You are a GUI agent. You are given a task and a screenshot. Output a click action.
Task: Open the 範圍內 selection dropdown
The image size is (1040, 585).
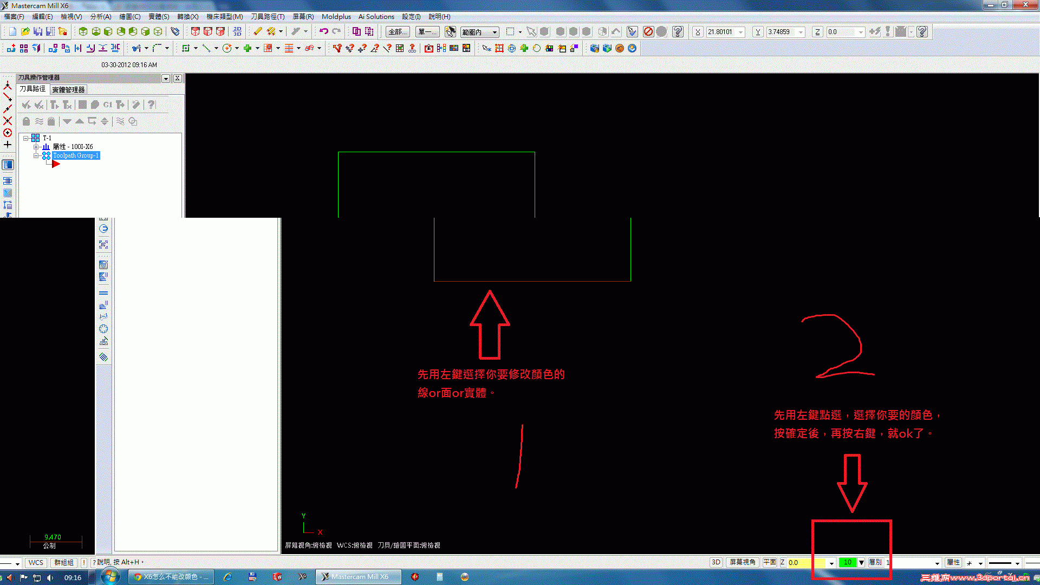point(495,32)
